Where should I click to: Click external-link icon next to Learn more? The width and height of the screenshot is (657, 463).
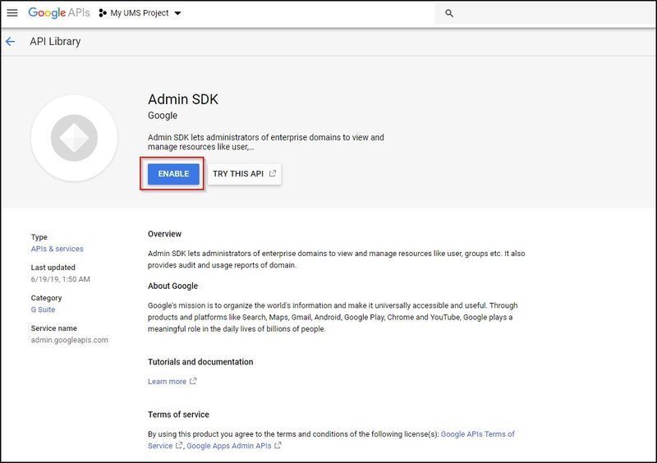point(194,382)
